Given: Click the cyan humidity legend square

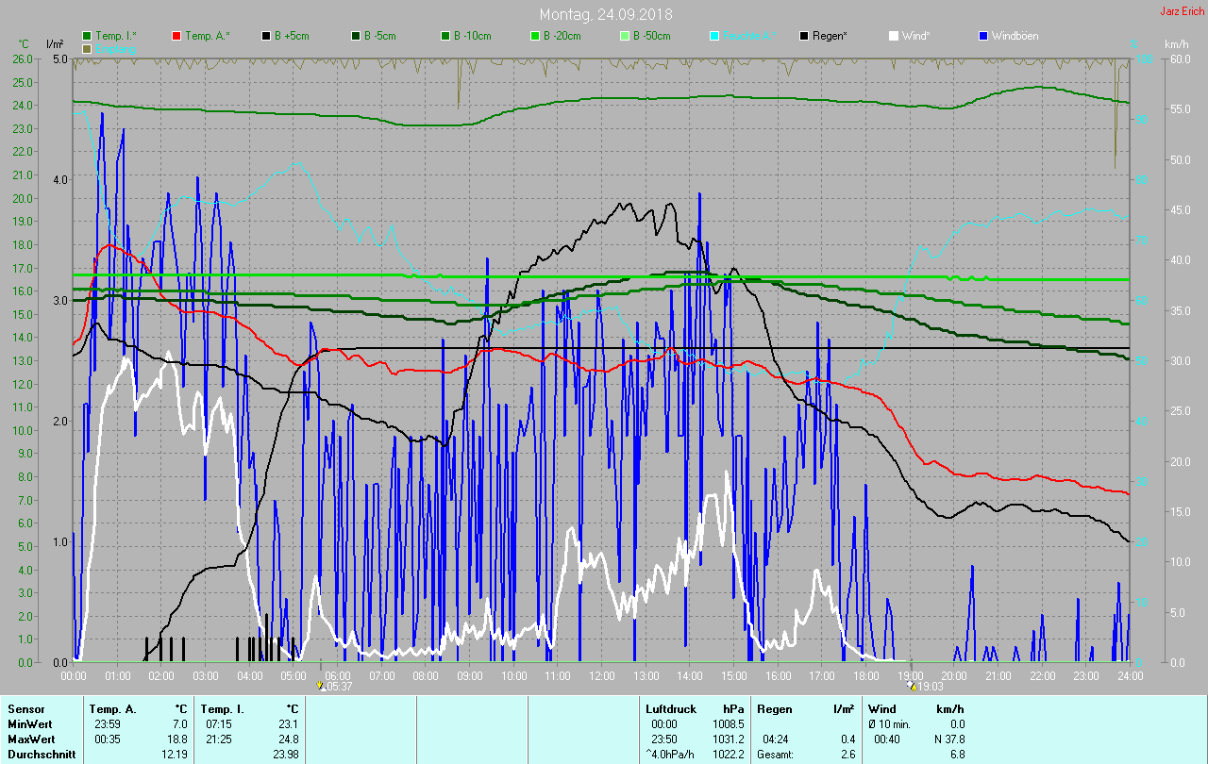Looking at the screenshot, I should [714, 36].
